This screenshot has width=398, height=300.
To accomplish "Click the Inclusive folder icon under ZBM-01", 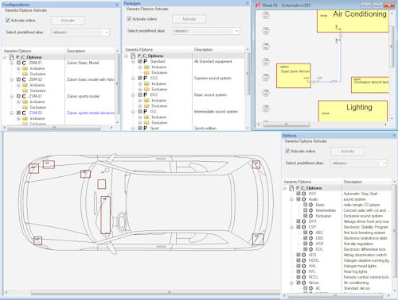I will click(25, 68).
